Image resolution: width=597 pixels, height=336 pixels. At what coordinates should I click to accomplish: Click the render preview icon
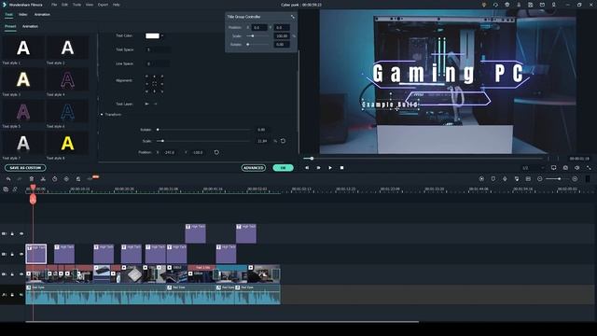(481, 178)
